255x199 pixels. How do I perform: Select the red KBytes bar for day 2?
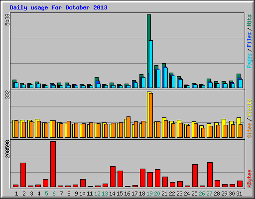[23, 175]
